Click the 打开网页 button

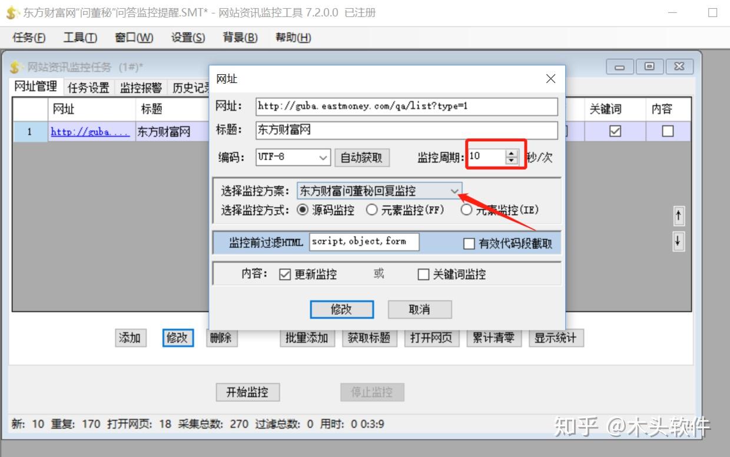(432, 337)
